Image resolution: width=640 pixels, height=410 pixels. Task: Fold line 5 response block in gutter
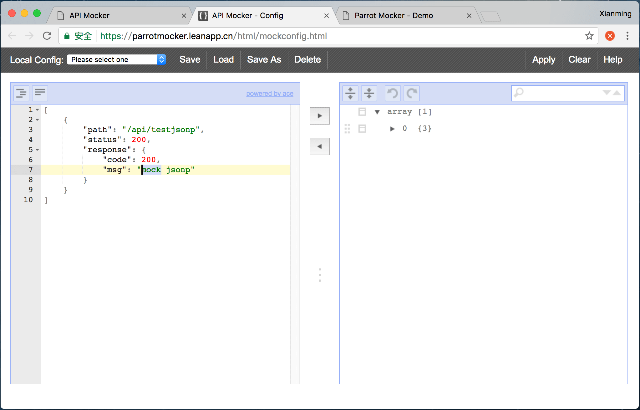tap(38, 150)
